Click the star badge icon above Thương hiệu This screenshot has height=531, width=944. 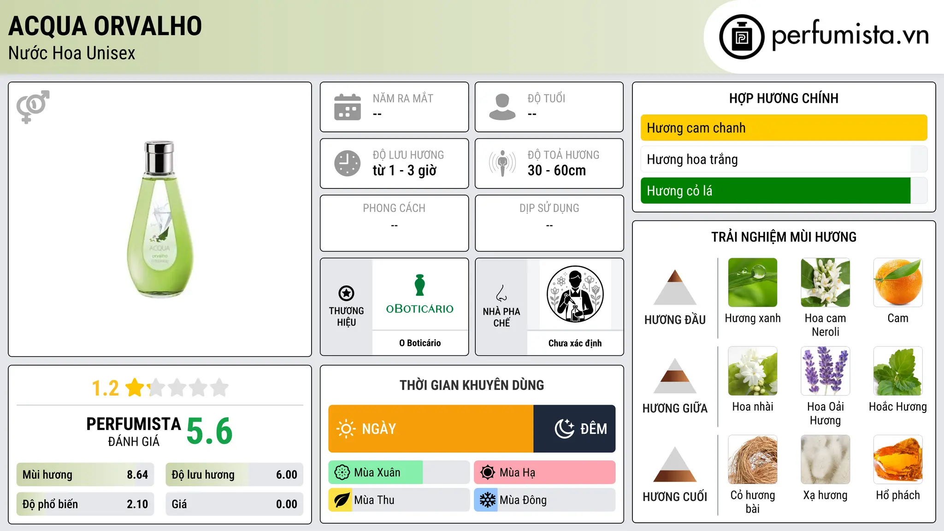coord(346,293)
